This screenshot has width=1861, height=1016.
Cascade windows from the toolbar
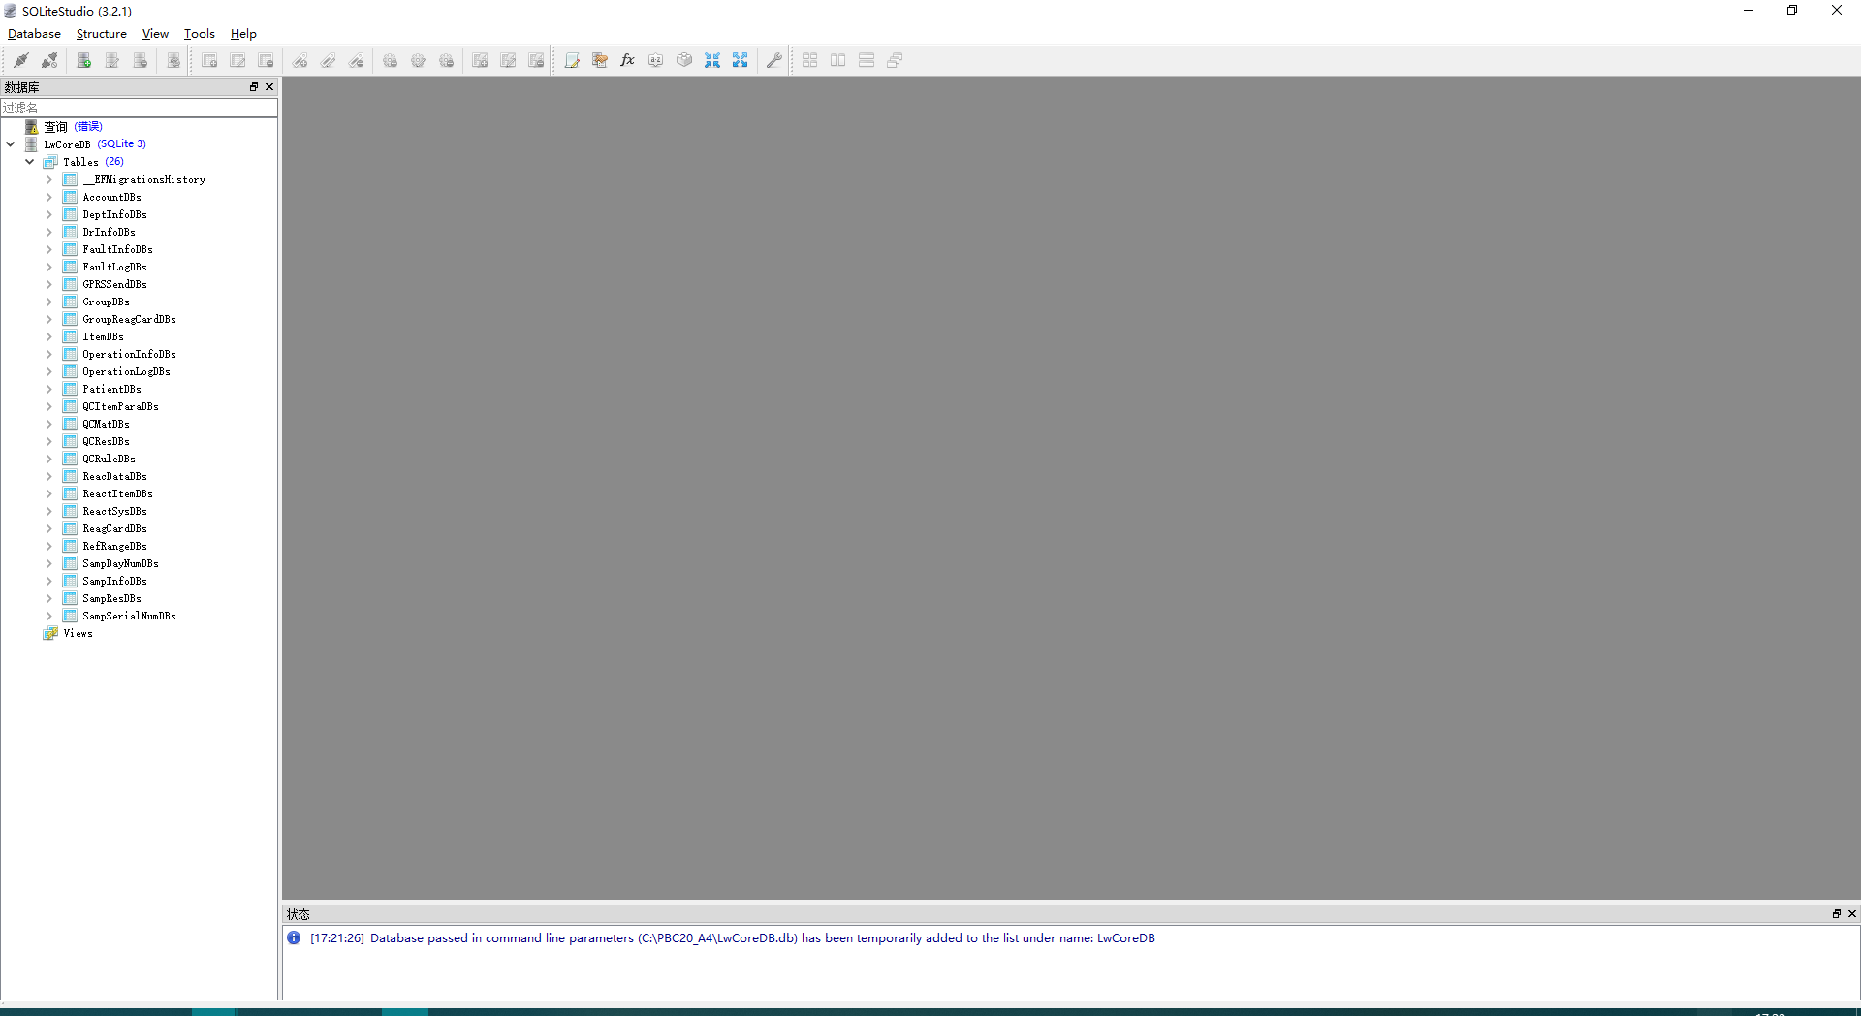pyautogui.click(x=895, y=60)
